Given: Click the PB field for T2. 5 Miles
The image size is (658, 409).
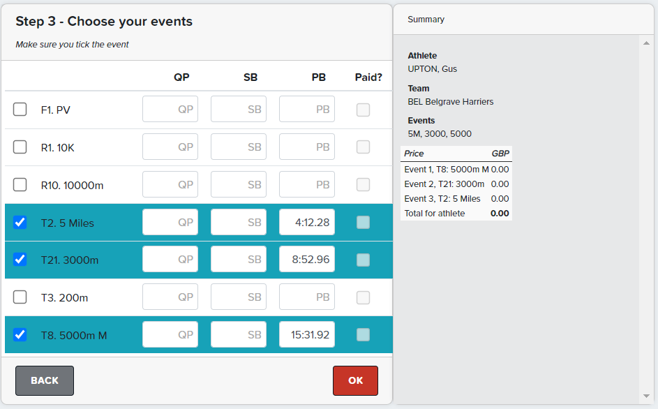Looking at the screenshot, I should [306, 223].
